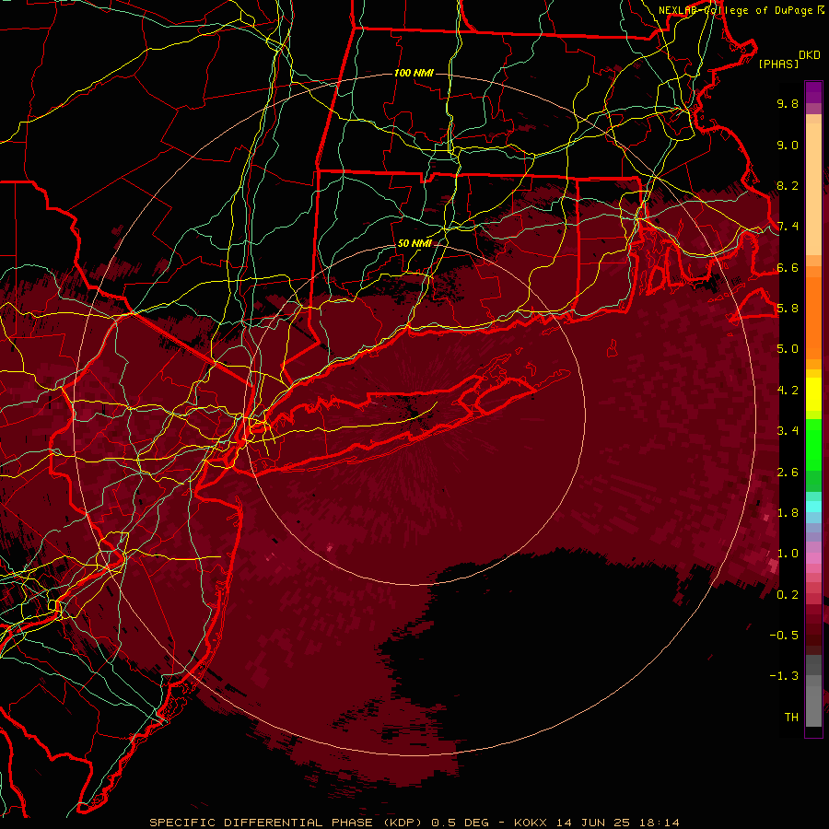Click the 5.8 legend value
The image size is (829, 829).
tap(788, 309)
